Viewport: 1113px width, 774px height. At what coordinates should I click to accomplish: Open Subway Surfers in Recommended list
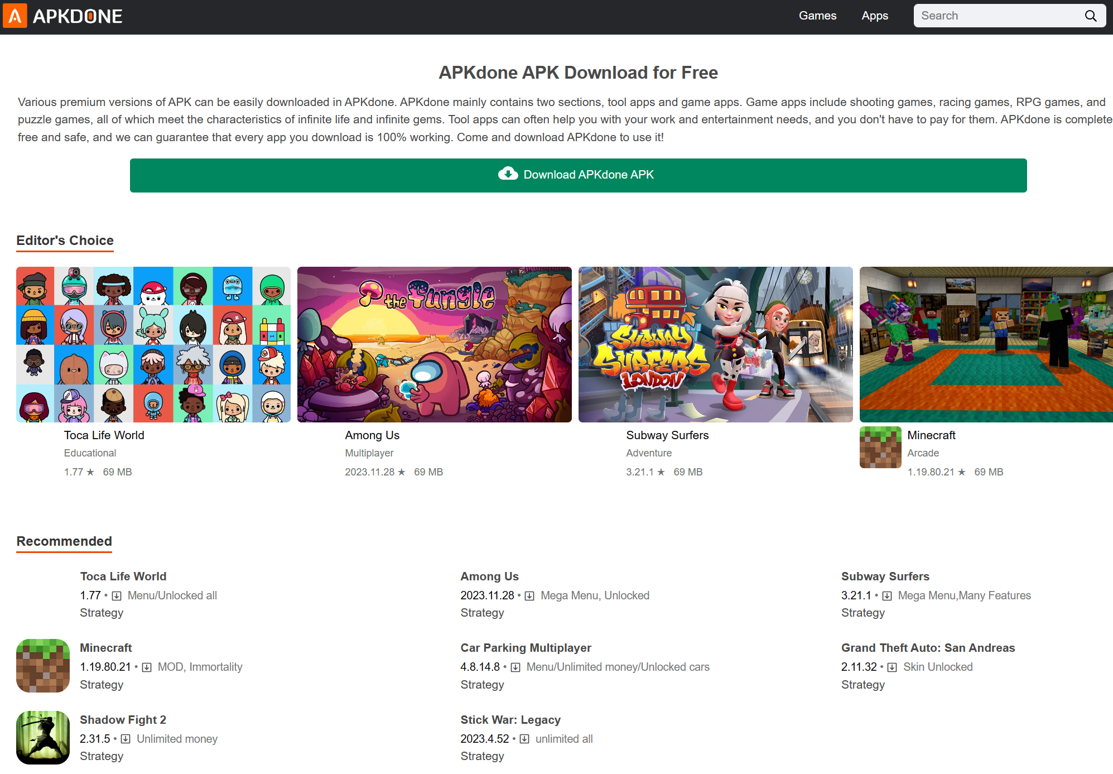(x=885, y=576)
